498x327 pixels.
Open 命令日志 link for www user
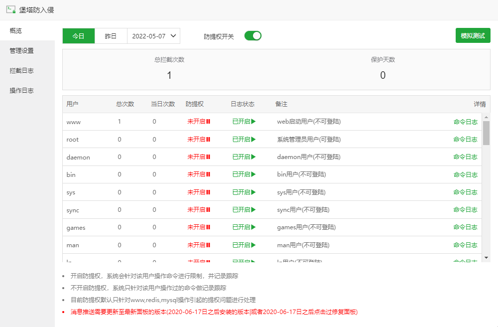click(x=465, y=122)
